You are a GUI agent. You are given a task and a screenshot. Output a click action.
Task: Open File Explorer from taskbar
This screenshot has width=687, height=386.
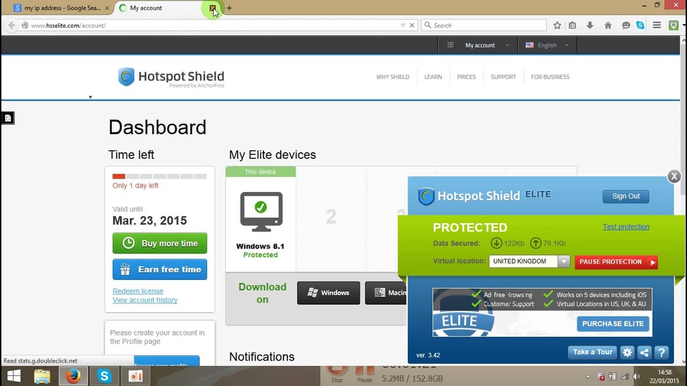click(x=42, y=377)
